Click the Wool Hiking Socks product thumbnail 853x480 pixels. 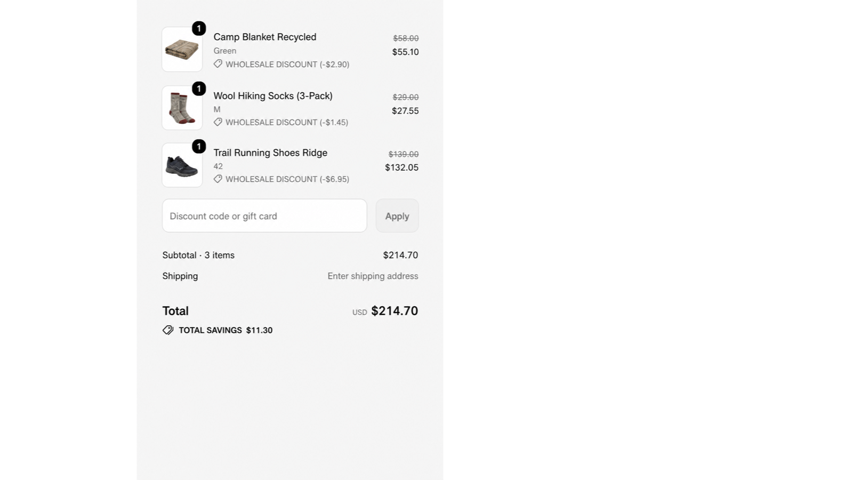(x=182, y=108)
